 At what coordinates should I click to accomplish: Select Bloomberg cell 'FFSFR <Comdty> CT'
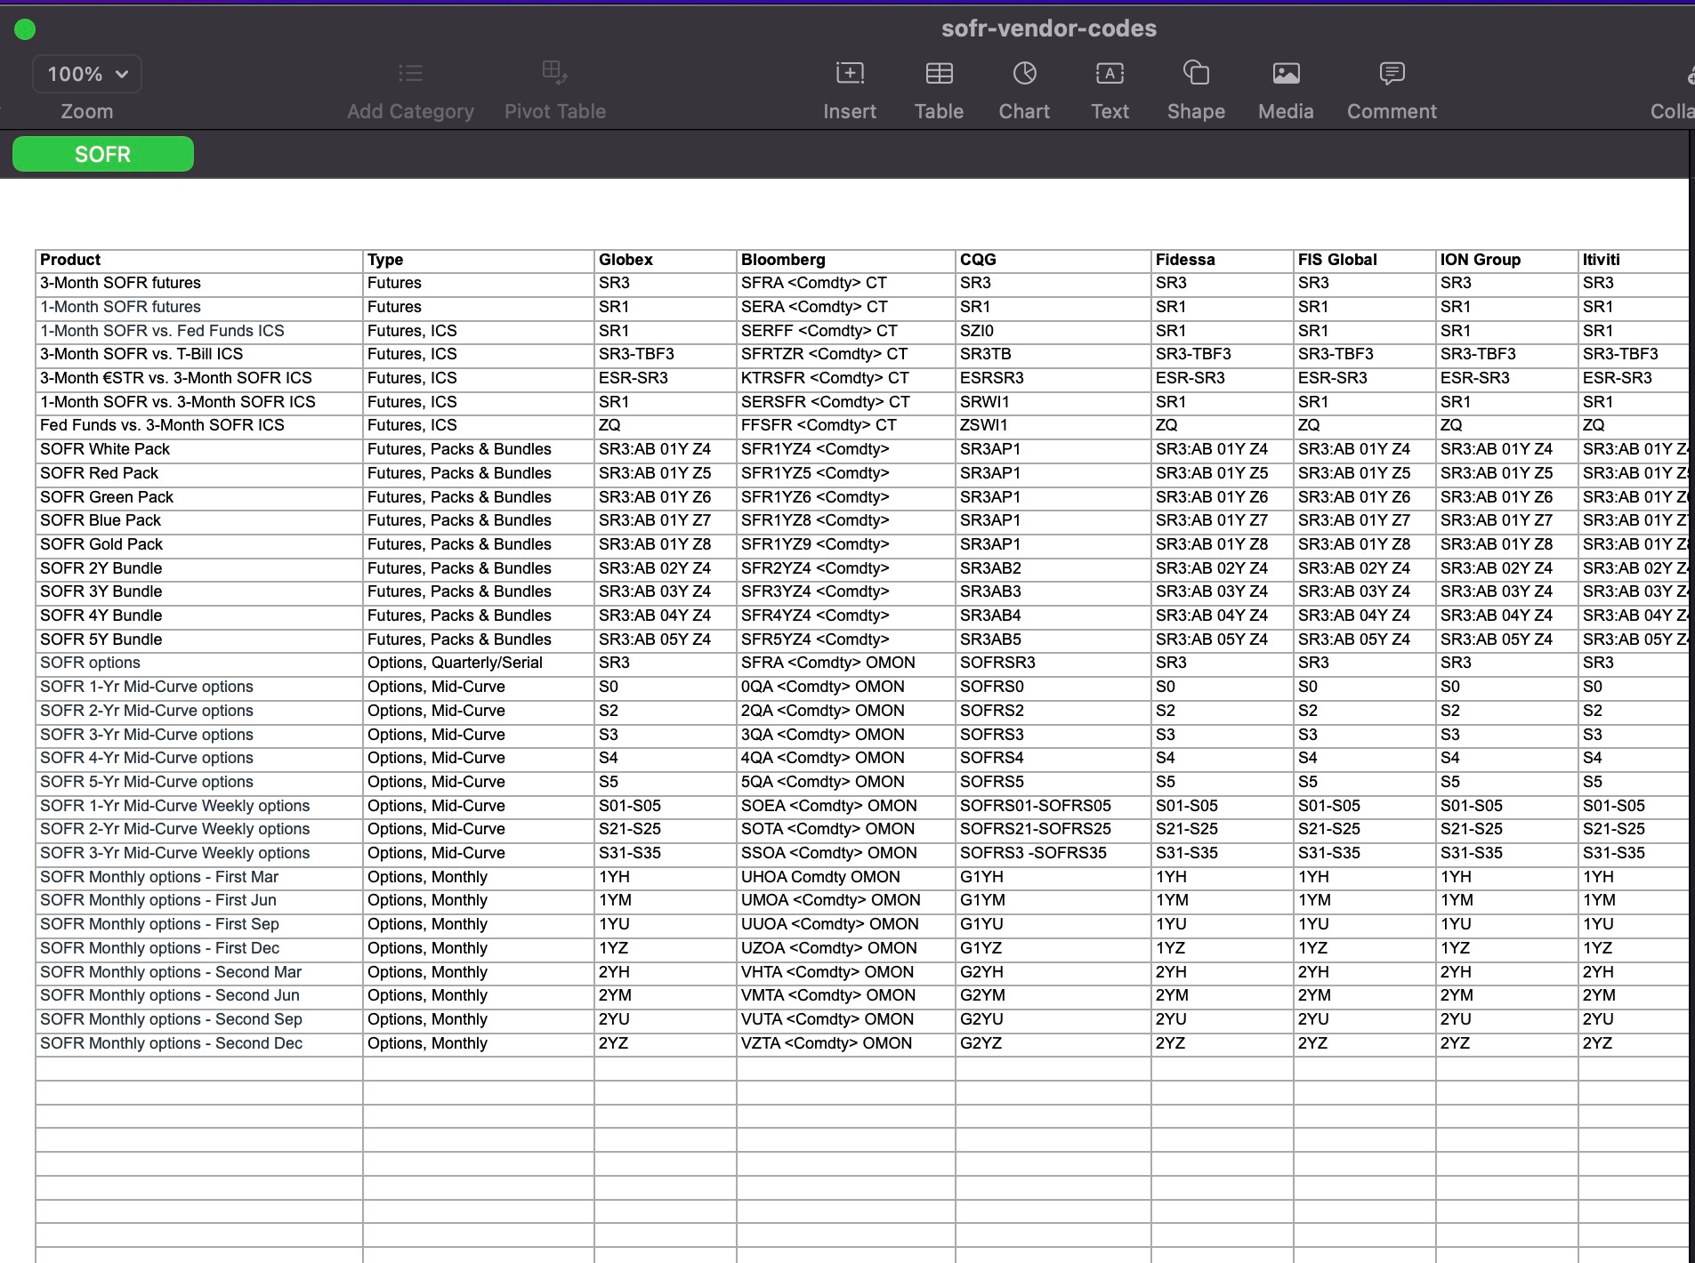tap(846, 425)
